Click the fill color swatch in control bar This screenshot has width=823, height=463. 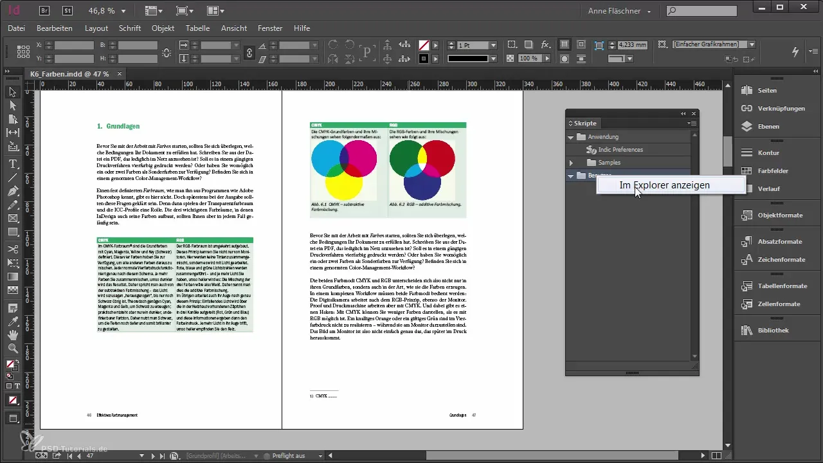424,46
